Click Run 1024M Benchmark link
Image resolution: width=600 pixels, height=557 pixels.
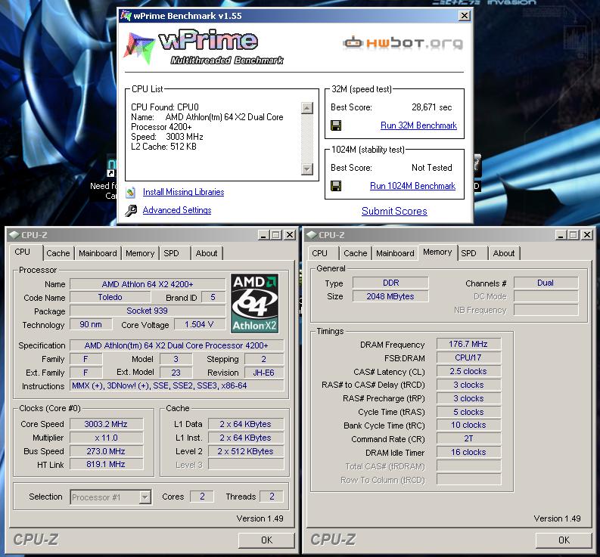click(412, 186)
